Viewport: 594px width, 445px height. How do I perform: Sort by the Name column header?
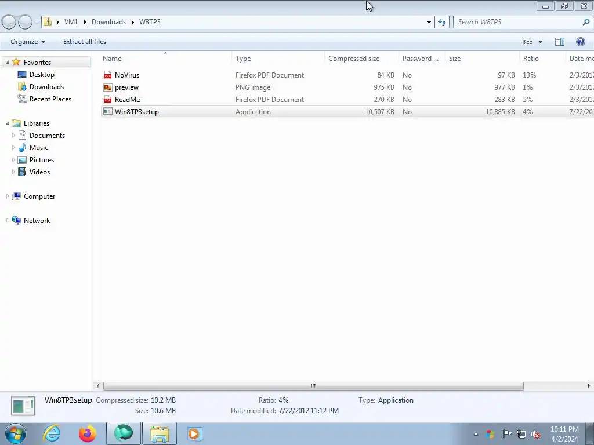166,59
